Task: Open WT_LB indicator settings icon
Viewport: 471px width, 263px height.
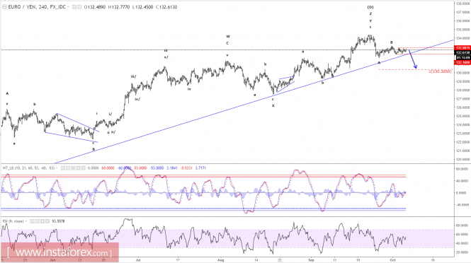Action: (68, 168)
